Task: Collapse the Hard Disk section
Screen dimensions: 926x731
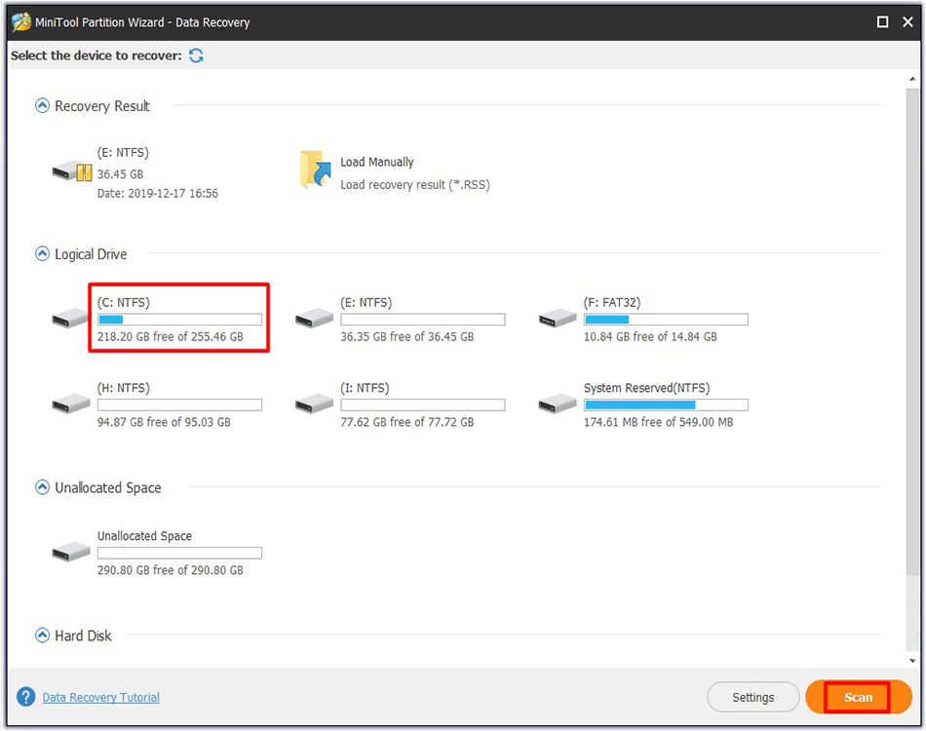Action: (41, 635)
